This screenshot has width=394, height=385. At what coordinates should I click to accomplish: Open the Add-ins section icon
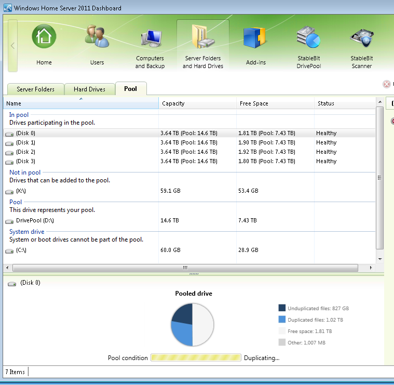tap(254, 38)
